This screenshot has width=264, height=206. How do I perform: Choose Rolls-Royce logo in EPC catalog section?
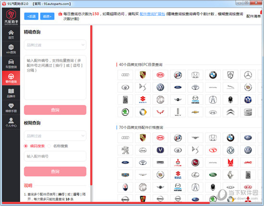[125, 100]
